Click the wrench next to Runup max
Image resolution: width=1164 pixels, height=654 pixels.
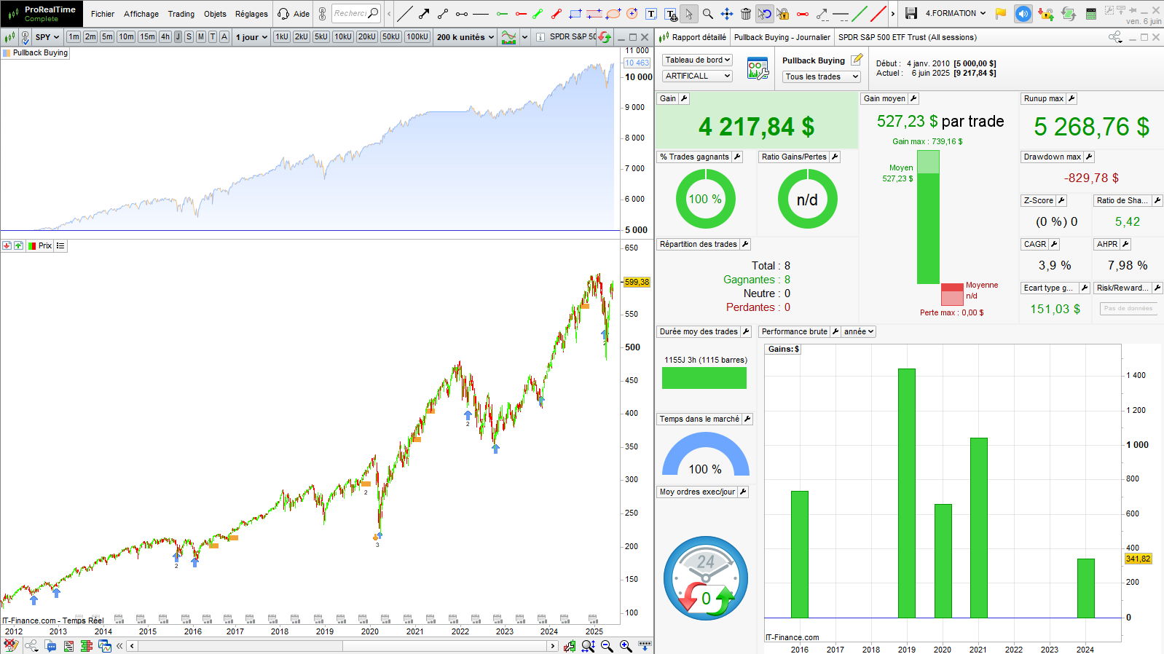1071,98
